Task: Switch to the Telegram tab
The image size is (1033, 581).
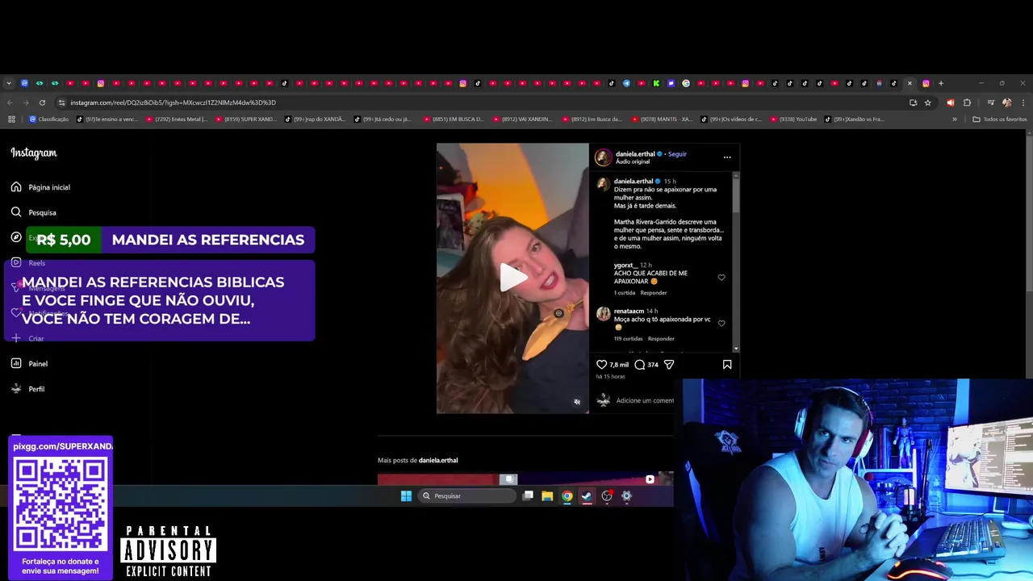Action: pos(626,83)
